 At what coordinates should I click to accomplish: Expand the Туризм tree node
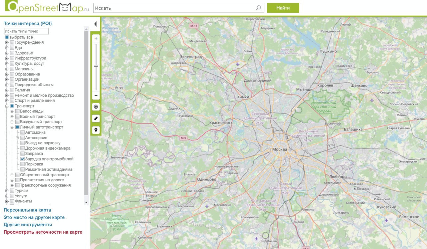pos(7,191)
